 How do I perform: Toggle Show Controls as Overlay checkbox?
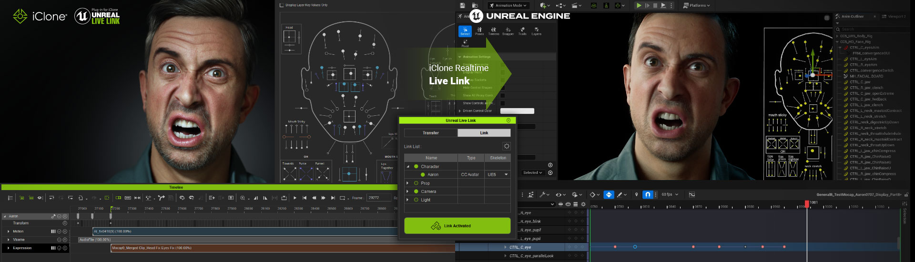(x=502, y=103)
